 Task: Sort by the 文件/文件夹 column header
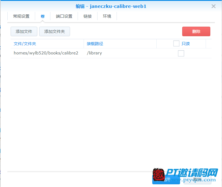tap(47, 44)
